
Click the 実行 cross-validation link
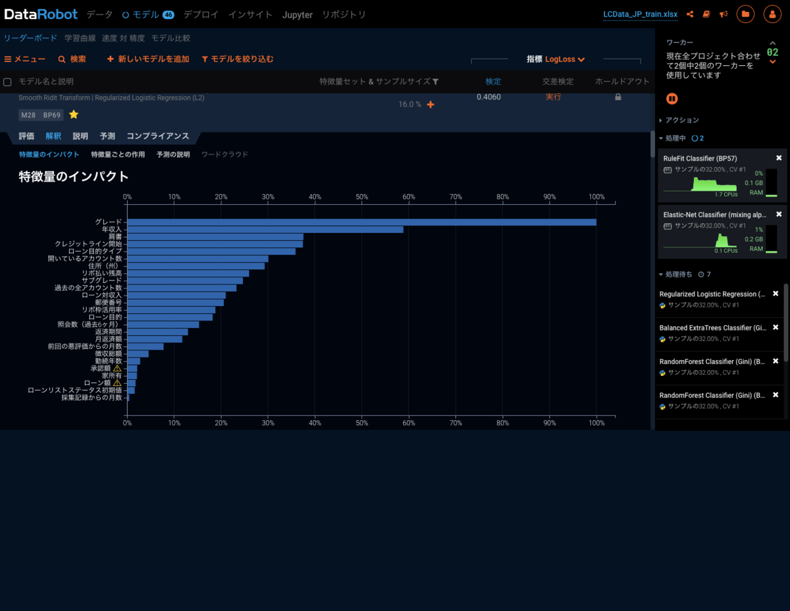click(x=554, y=97)
